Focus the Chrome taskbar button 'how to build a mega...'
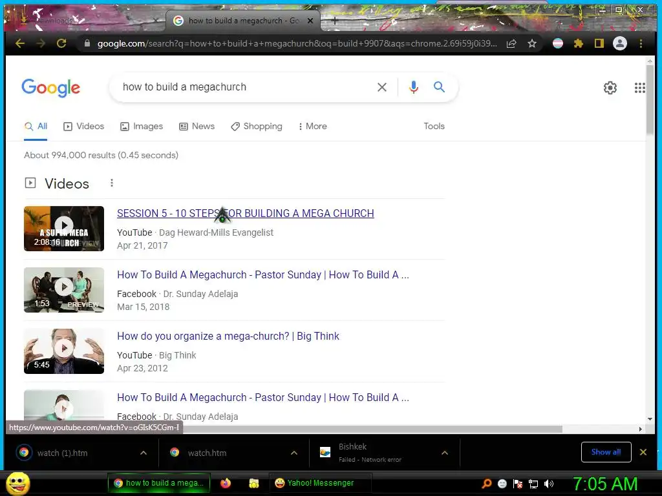Screen dimensions: 662x496 [159, 483]
